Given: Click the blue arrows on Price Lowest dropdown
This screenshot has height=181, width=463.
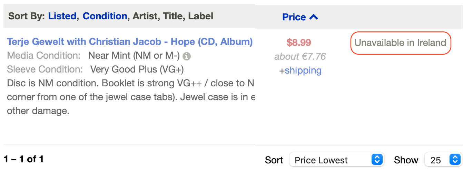Looking at the screenshot, I should coord(377,160).
